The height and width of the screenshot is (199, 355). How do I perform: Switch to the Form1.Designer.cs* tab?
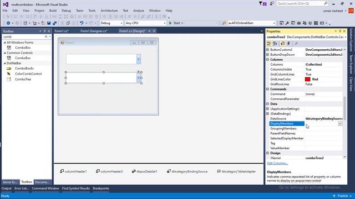[94, 31]
